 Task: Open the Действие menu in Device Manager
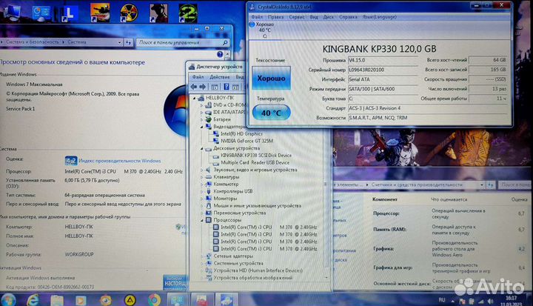point(220,77)
